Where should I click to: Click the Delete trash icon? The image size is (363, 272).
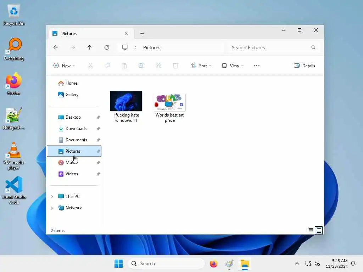[x=175, y=66]
